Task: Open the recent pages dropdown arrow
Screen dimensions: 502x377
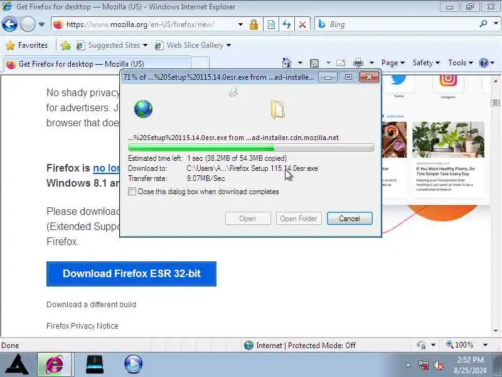Action: [x=41, y=25]
